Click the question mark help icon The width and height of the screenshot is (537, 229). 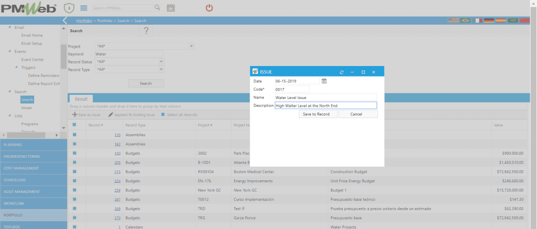tap(146, 31)
